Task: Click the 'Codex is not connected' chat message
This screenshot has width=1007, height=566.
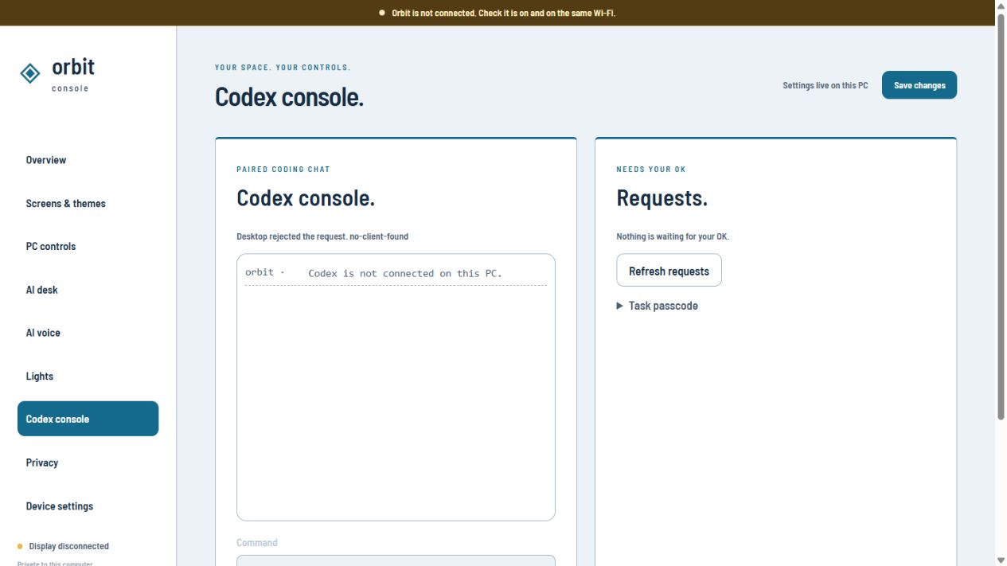Action: [405, 273]
